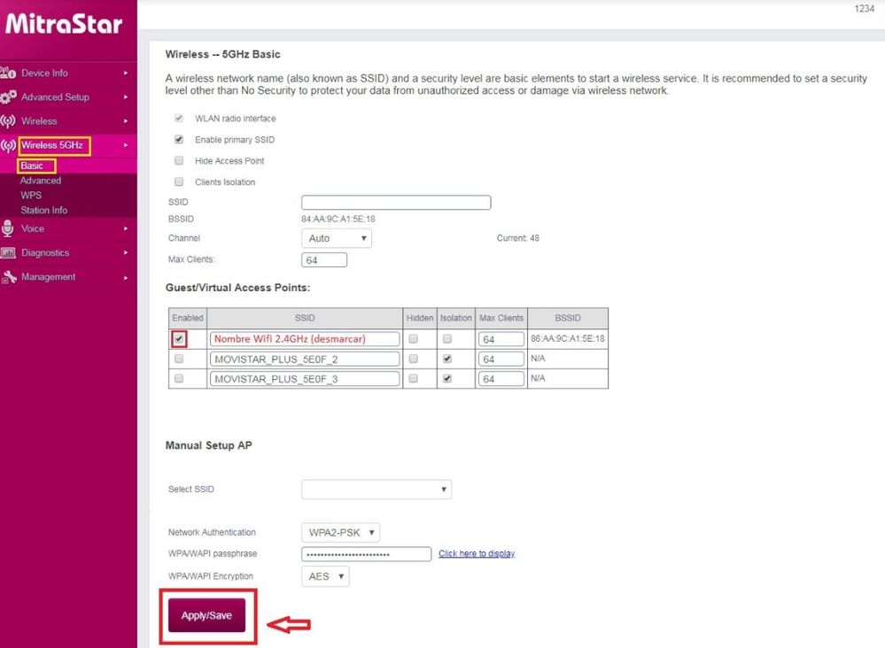Click the Diagnostics chart icon
885x648 pixels.
point(8,253)
